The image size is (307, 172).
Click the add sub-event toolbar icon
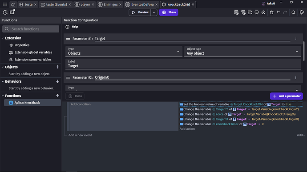tap(243, 12)
